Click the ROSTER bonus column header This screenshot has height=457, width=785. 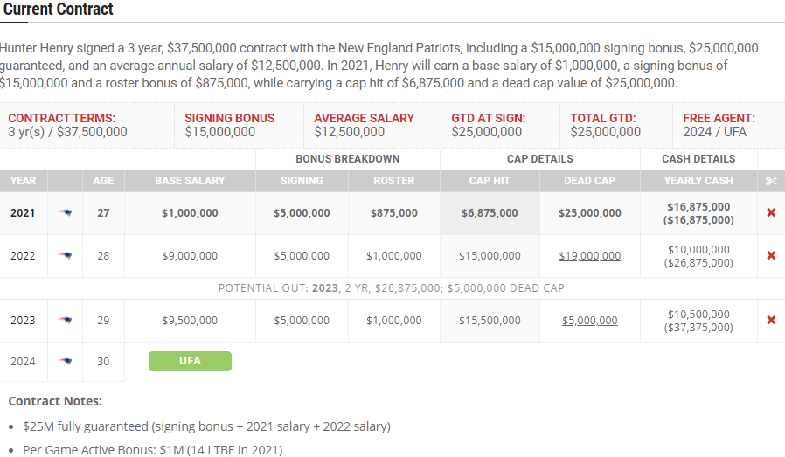tap(393, 181)
